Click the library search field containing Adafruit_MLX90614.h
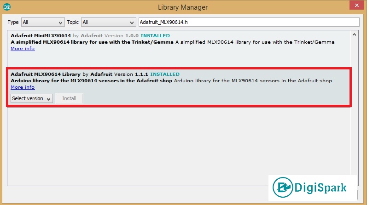This screenshot has height=205, width=367. (248, 22)
